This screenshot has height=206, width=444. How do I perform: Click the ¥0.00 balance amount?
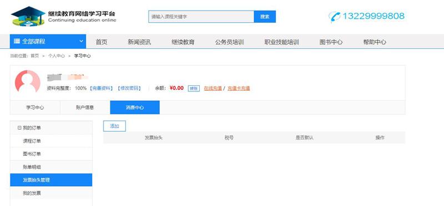pyautogui.click(x=176, y=88)
